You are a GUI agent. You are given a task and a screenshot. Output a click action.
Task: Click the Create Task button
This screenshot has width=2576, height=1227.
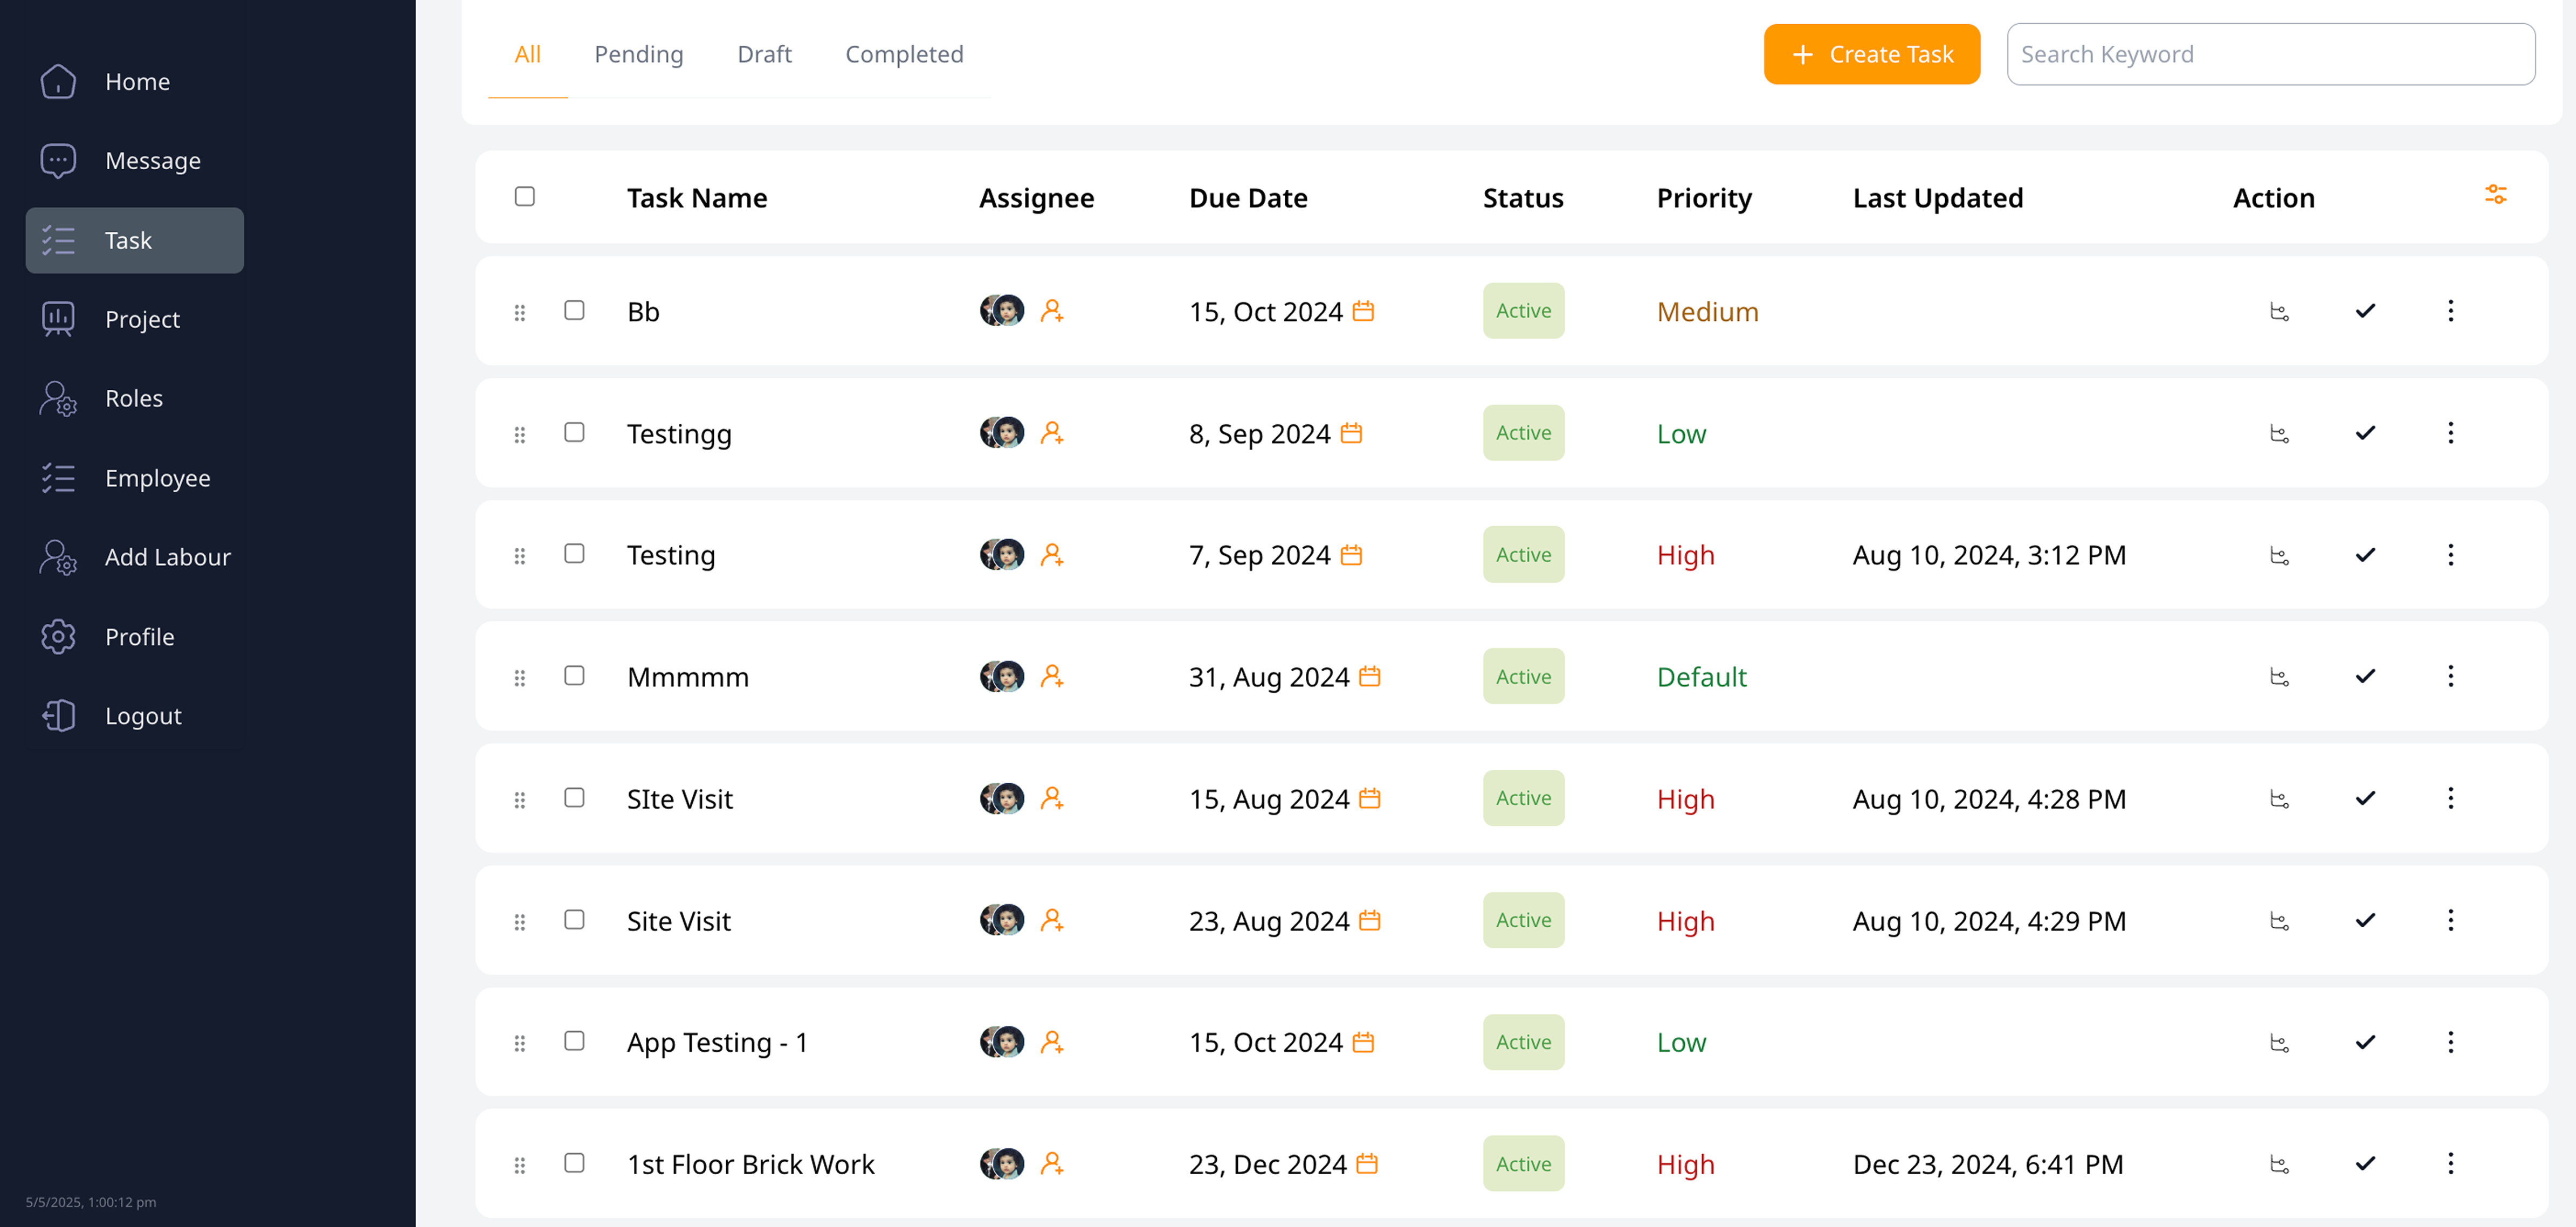[x=1871, y=54]
